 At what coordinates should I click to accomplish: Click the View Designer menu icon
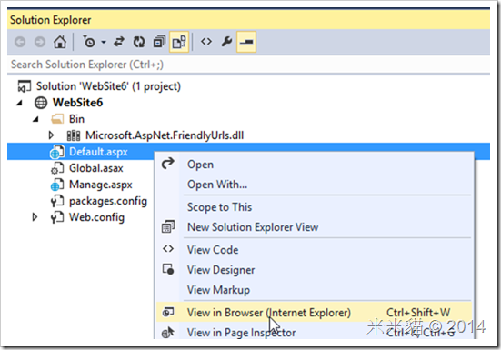(168, 269)
